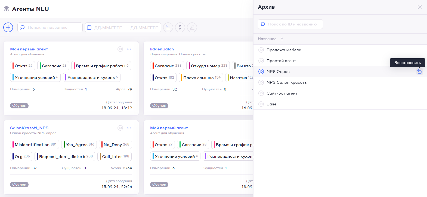Image resolution: width=427 pixels, height=197 pixels.
Task: Select Продажа мебели in archive list
Action: pyautogui.click(x=284, y=50)
